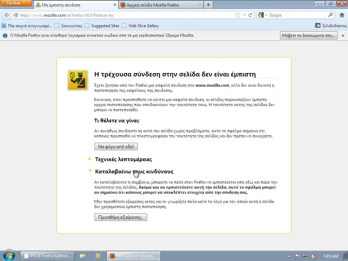
Task: Minimize the Firefox window
Action: tap(319, 3)
